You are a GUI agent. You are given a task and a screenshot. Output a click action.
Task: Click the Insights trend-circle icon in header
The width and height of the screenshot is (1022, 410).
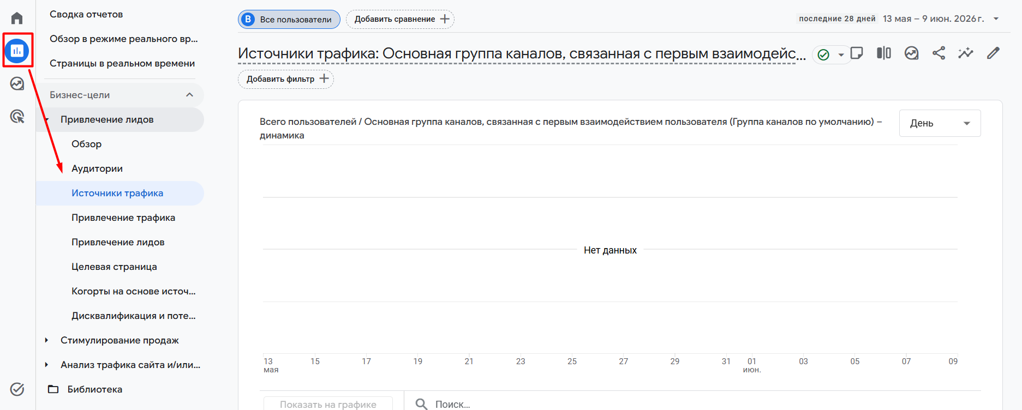pyautogui.click(x=911, y=53)
